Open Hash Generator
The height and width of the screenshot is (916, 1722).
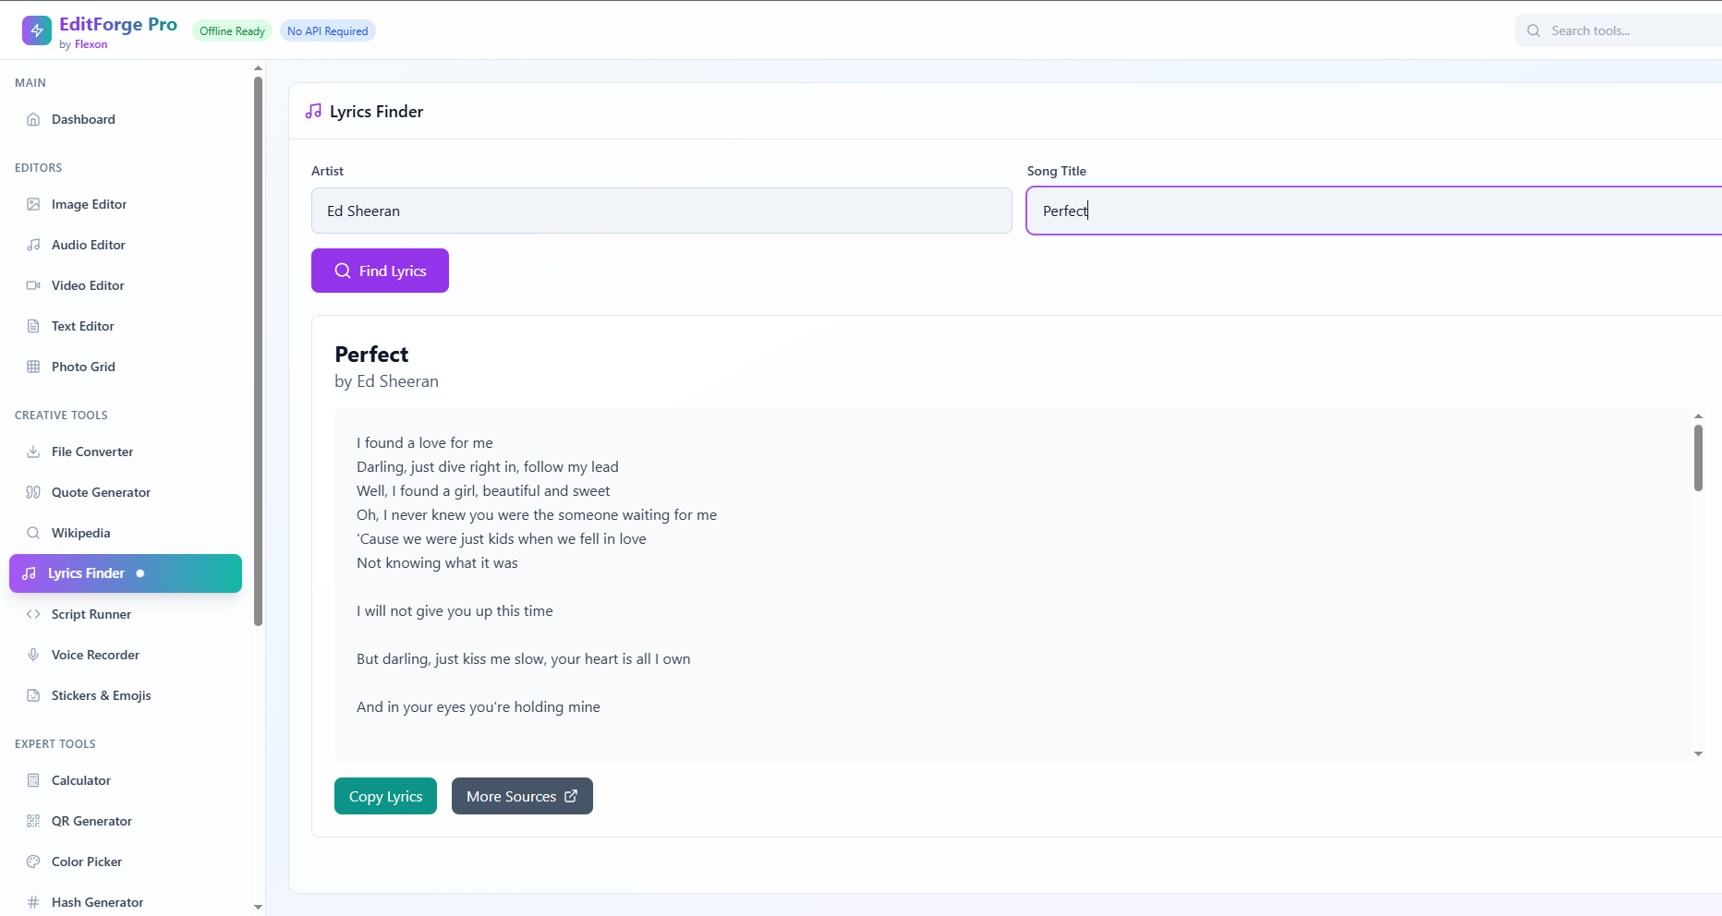(126, 902)
